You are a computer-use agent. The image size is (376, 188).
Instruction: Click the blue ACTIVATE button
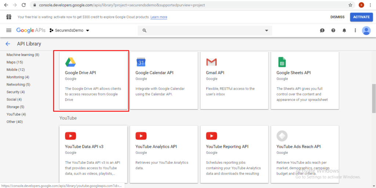tap(361, 17)
